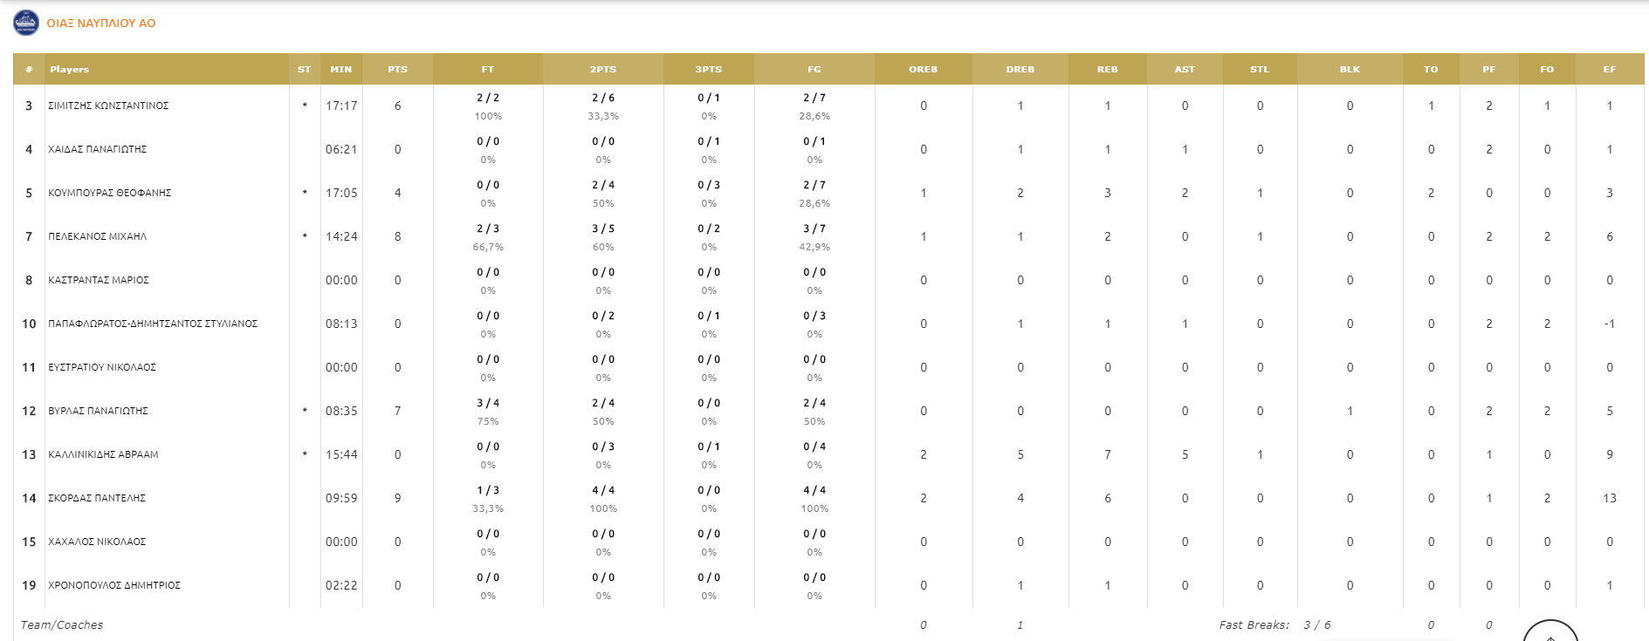
Task: Click the FT column header
Action: tap(488, 69)
